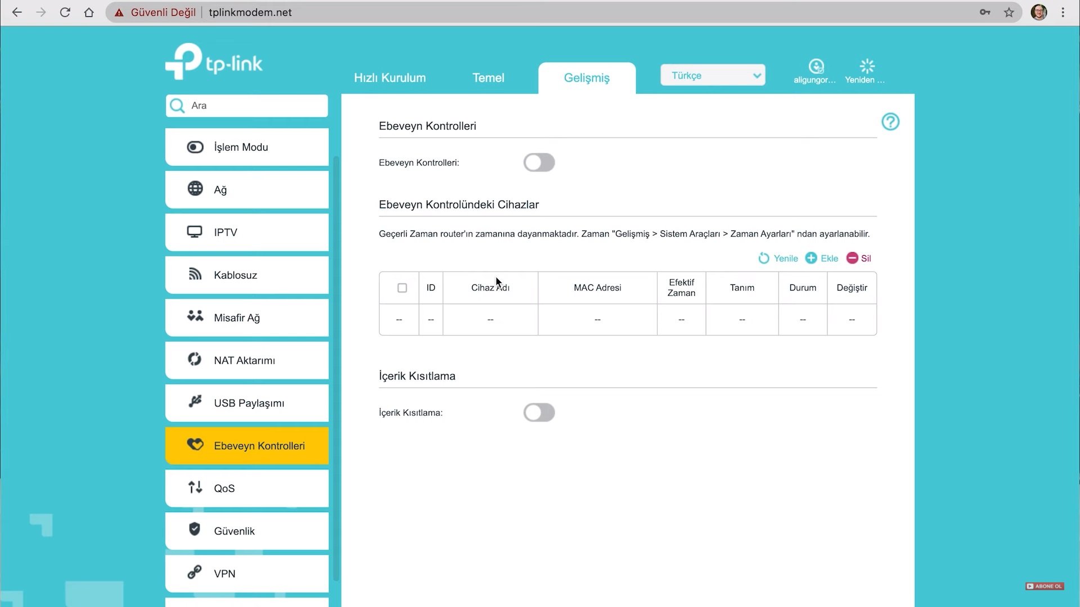1080x607 pixels.
Task: Click the red Sil minus icon
Action: (852, 258)
